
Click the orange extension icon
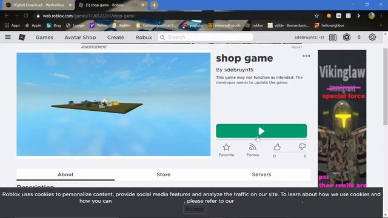tap(329, 16)
